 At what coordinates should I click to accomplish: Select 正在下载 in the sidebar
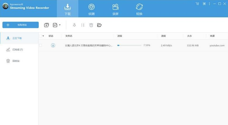point(19,38)
